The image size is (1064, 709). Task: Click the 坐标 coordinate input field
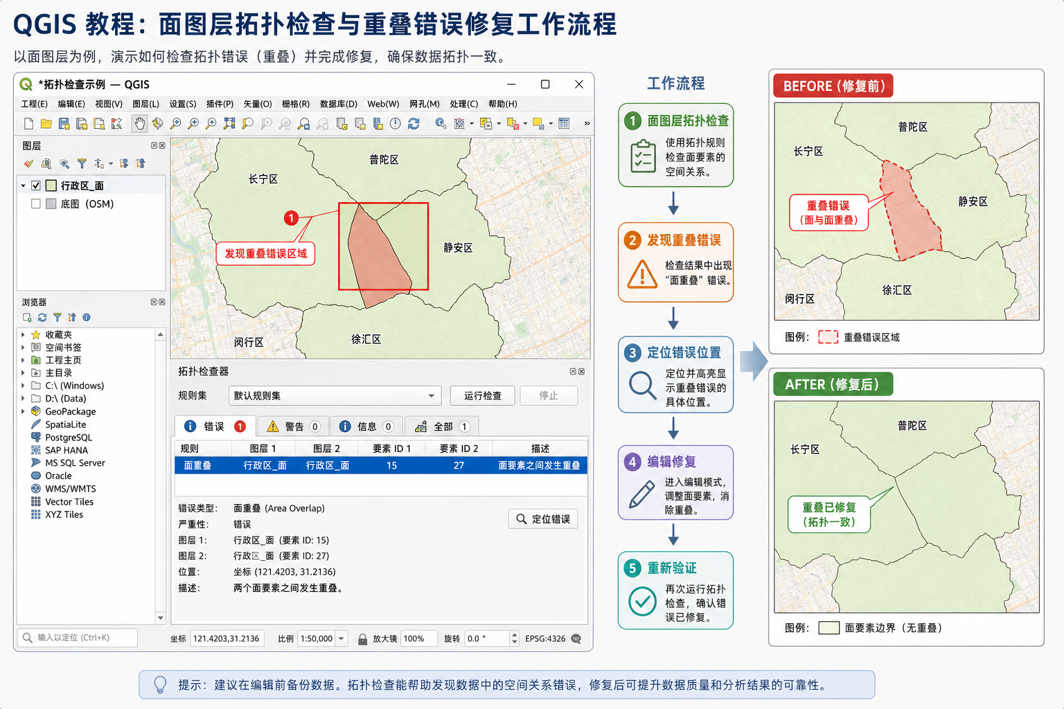click(x=227, y=638)
